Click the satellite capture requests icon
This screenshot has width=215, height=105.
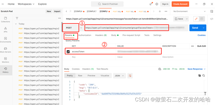(151, 4)
